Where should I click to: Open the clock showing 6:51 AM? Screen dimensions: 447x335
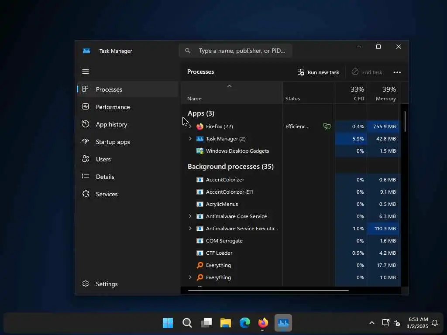(x=417, y=323)
